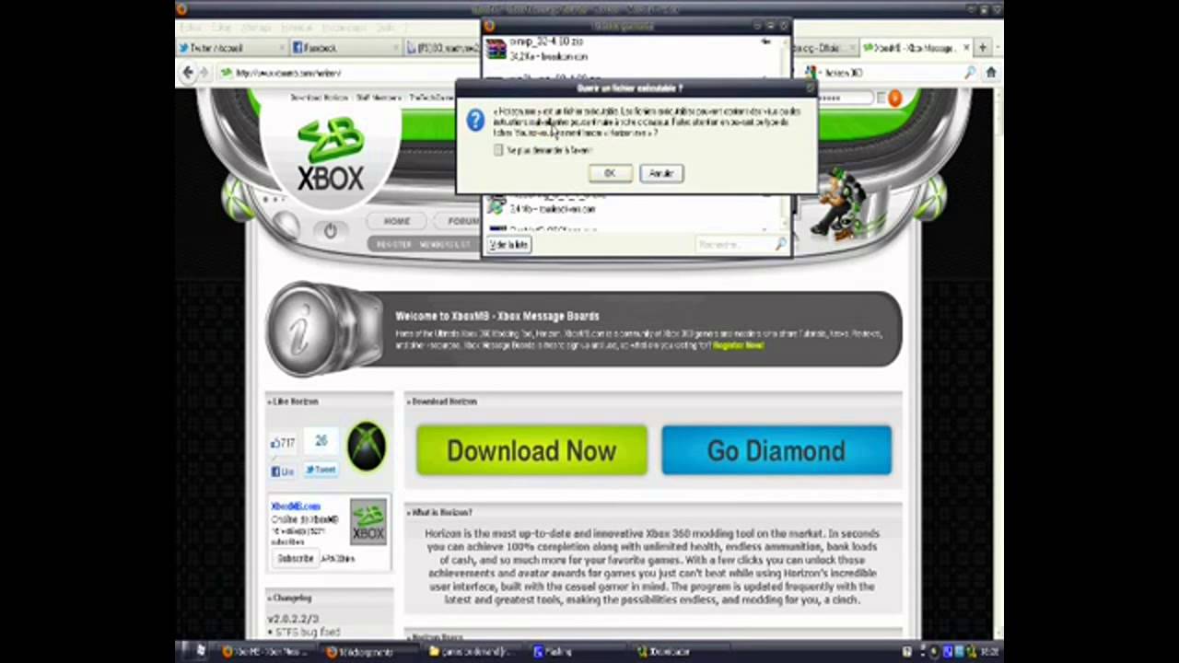Click OK in the executable file dialog
Image resolution: width=1179 pixels, height=663 pixels.
coord(610,173)
